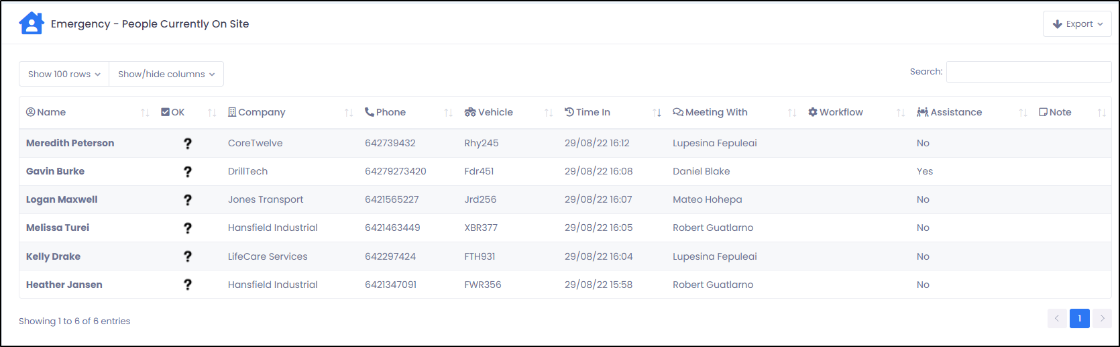Open the Export dropdown

pos(1077,24)
